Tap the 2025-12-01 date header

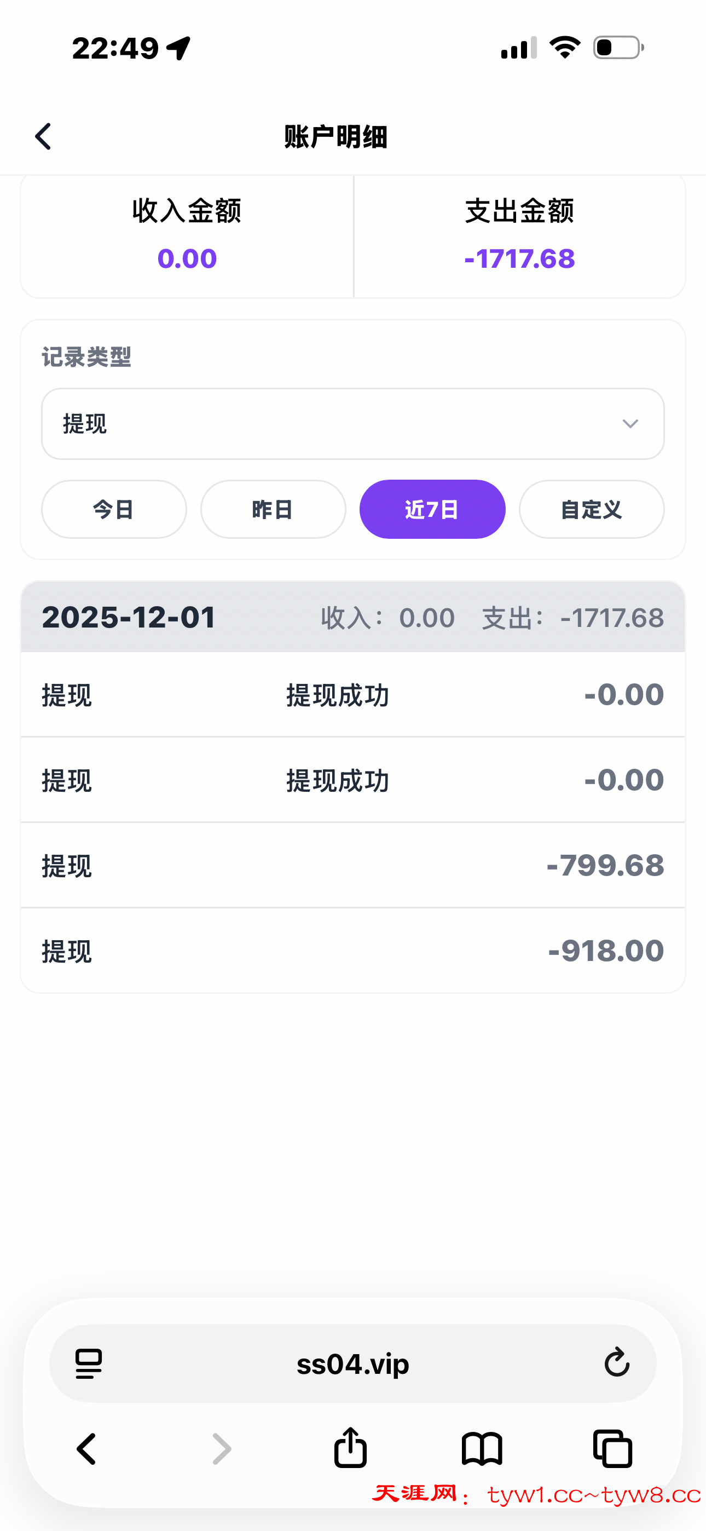click(129, 617)
